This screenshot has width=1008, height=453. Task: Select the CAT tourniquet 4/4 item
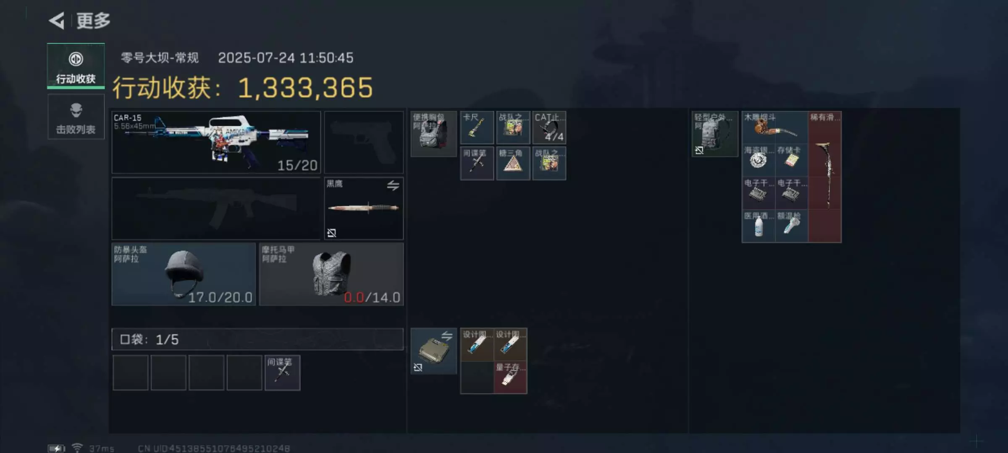click(549, 128)
